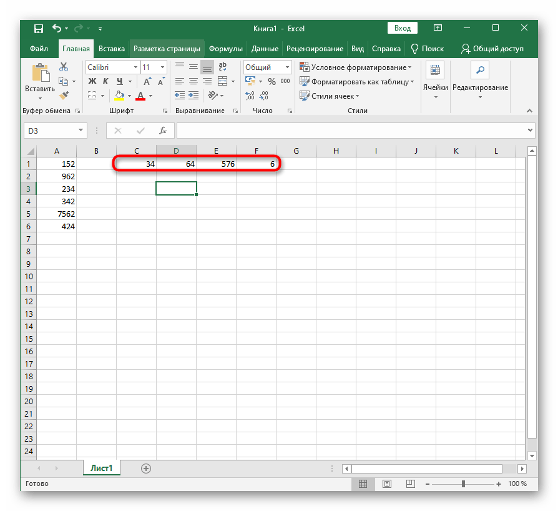Increase decimal places

250,95
